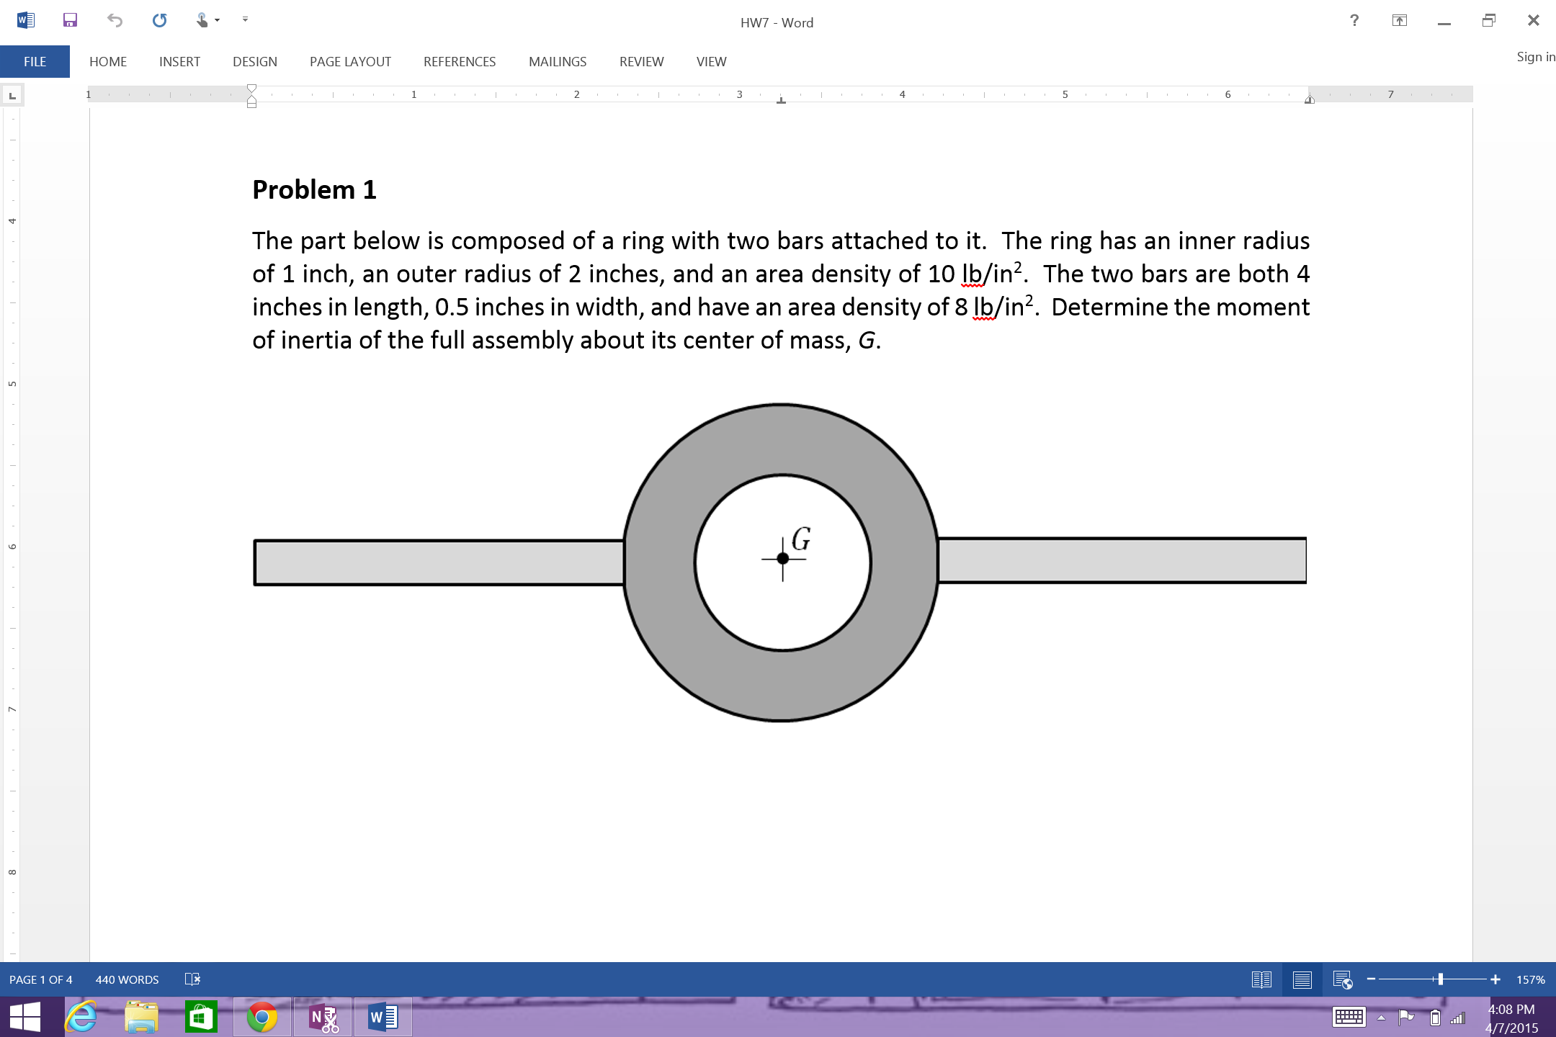Open Internet Explorer from the taskbar
Viewport: 1556px width, 1037px height.
pyautogui.click(x=81, y=1017)
